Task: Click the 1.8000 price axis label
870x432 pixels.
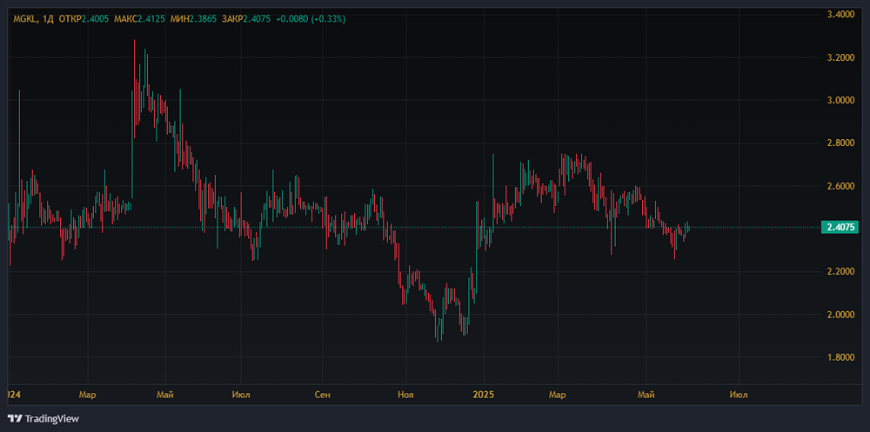Action: click(840, 357)
